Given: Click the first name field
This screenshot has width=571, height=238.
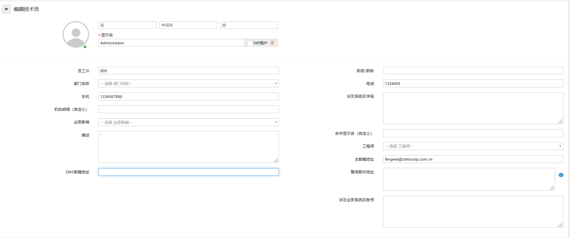Looking at the screenshot, I should [127, 25].
